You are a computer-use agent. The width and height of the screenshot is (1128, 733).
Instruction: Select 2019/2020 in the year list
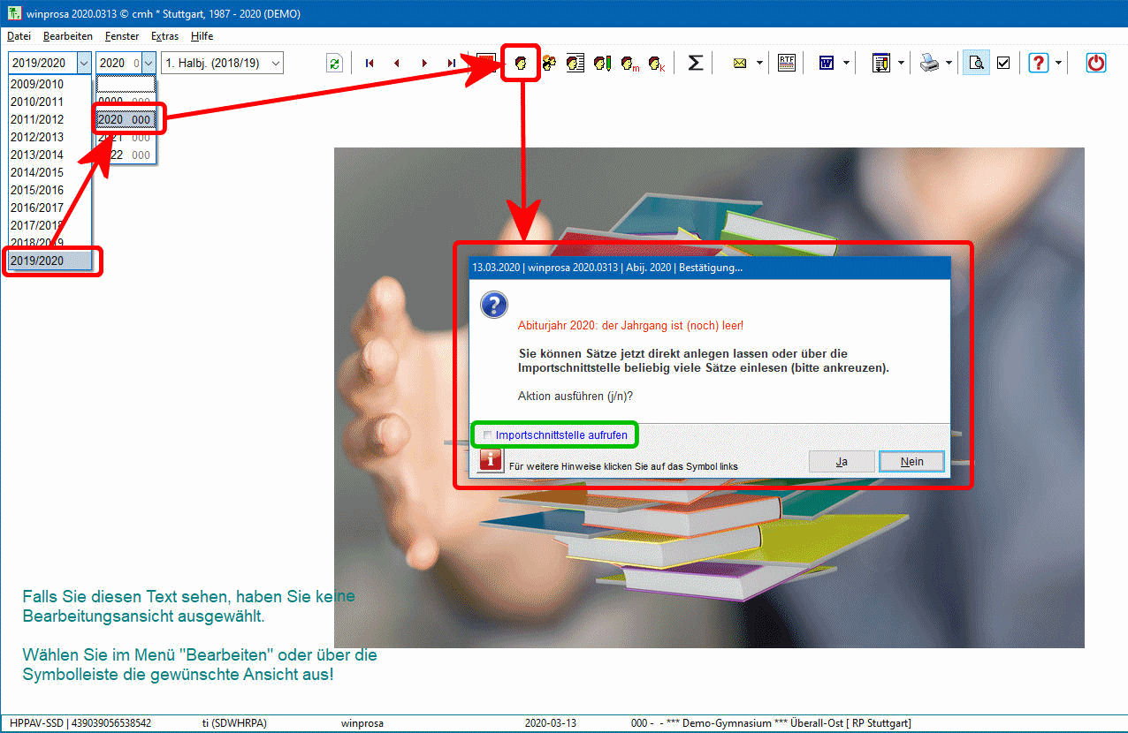coord(37,261)
